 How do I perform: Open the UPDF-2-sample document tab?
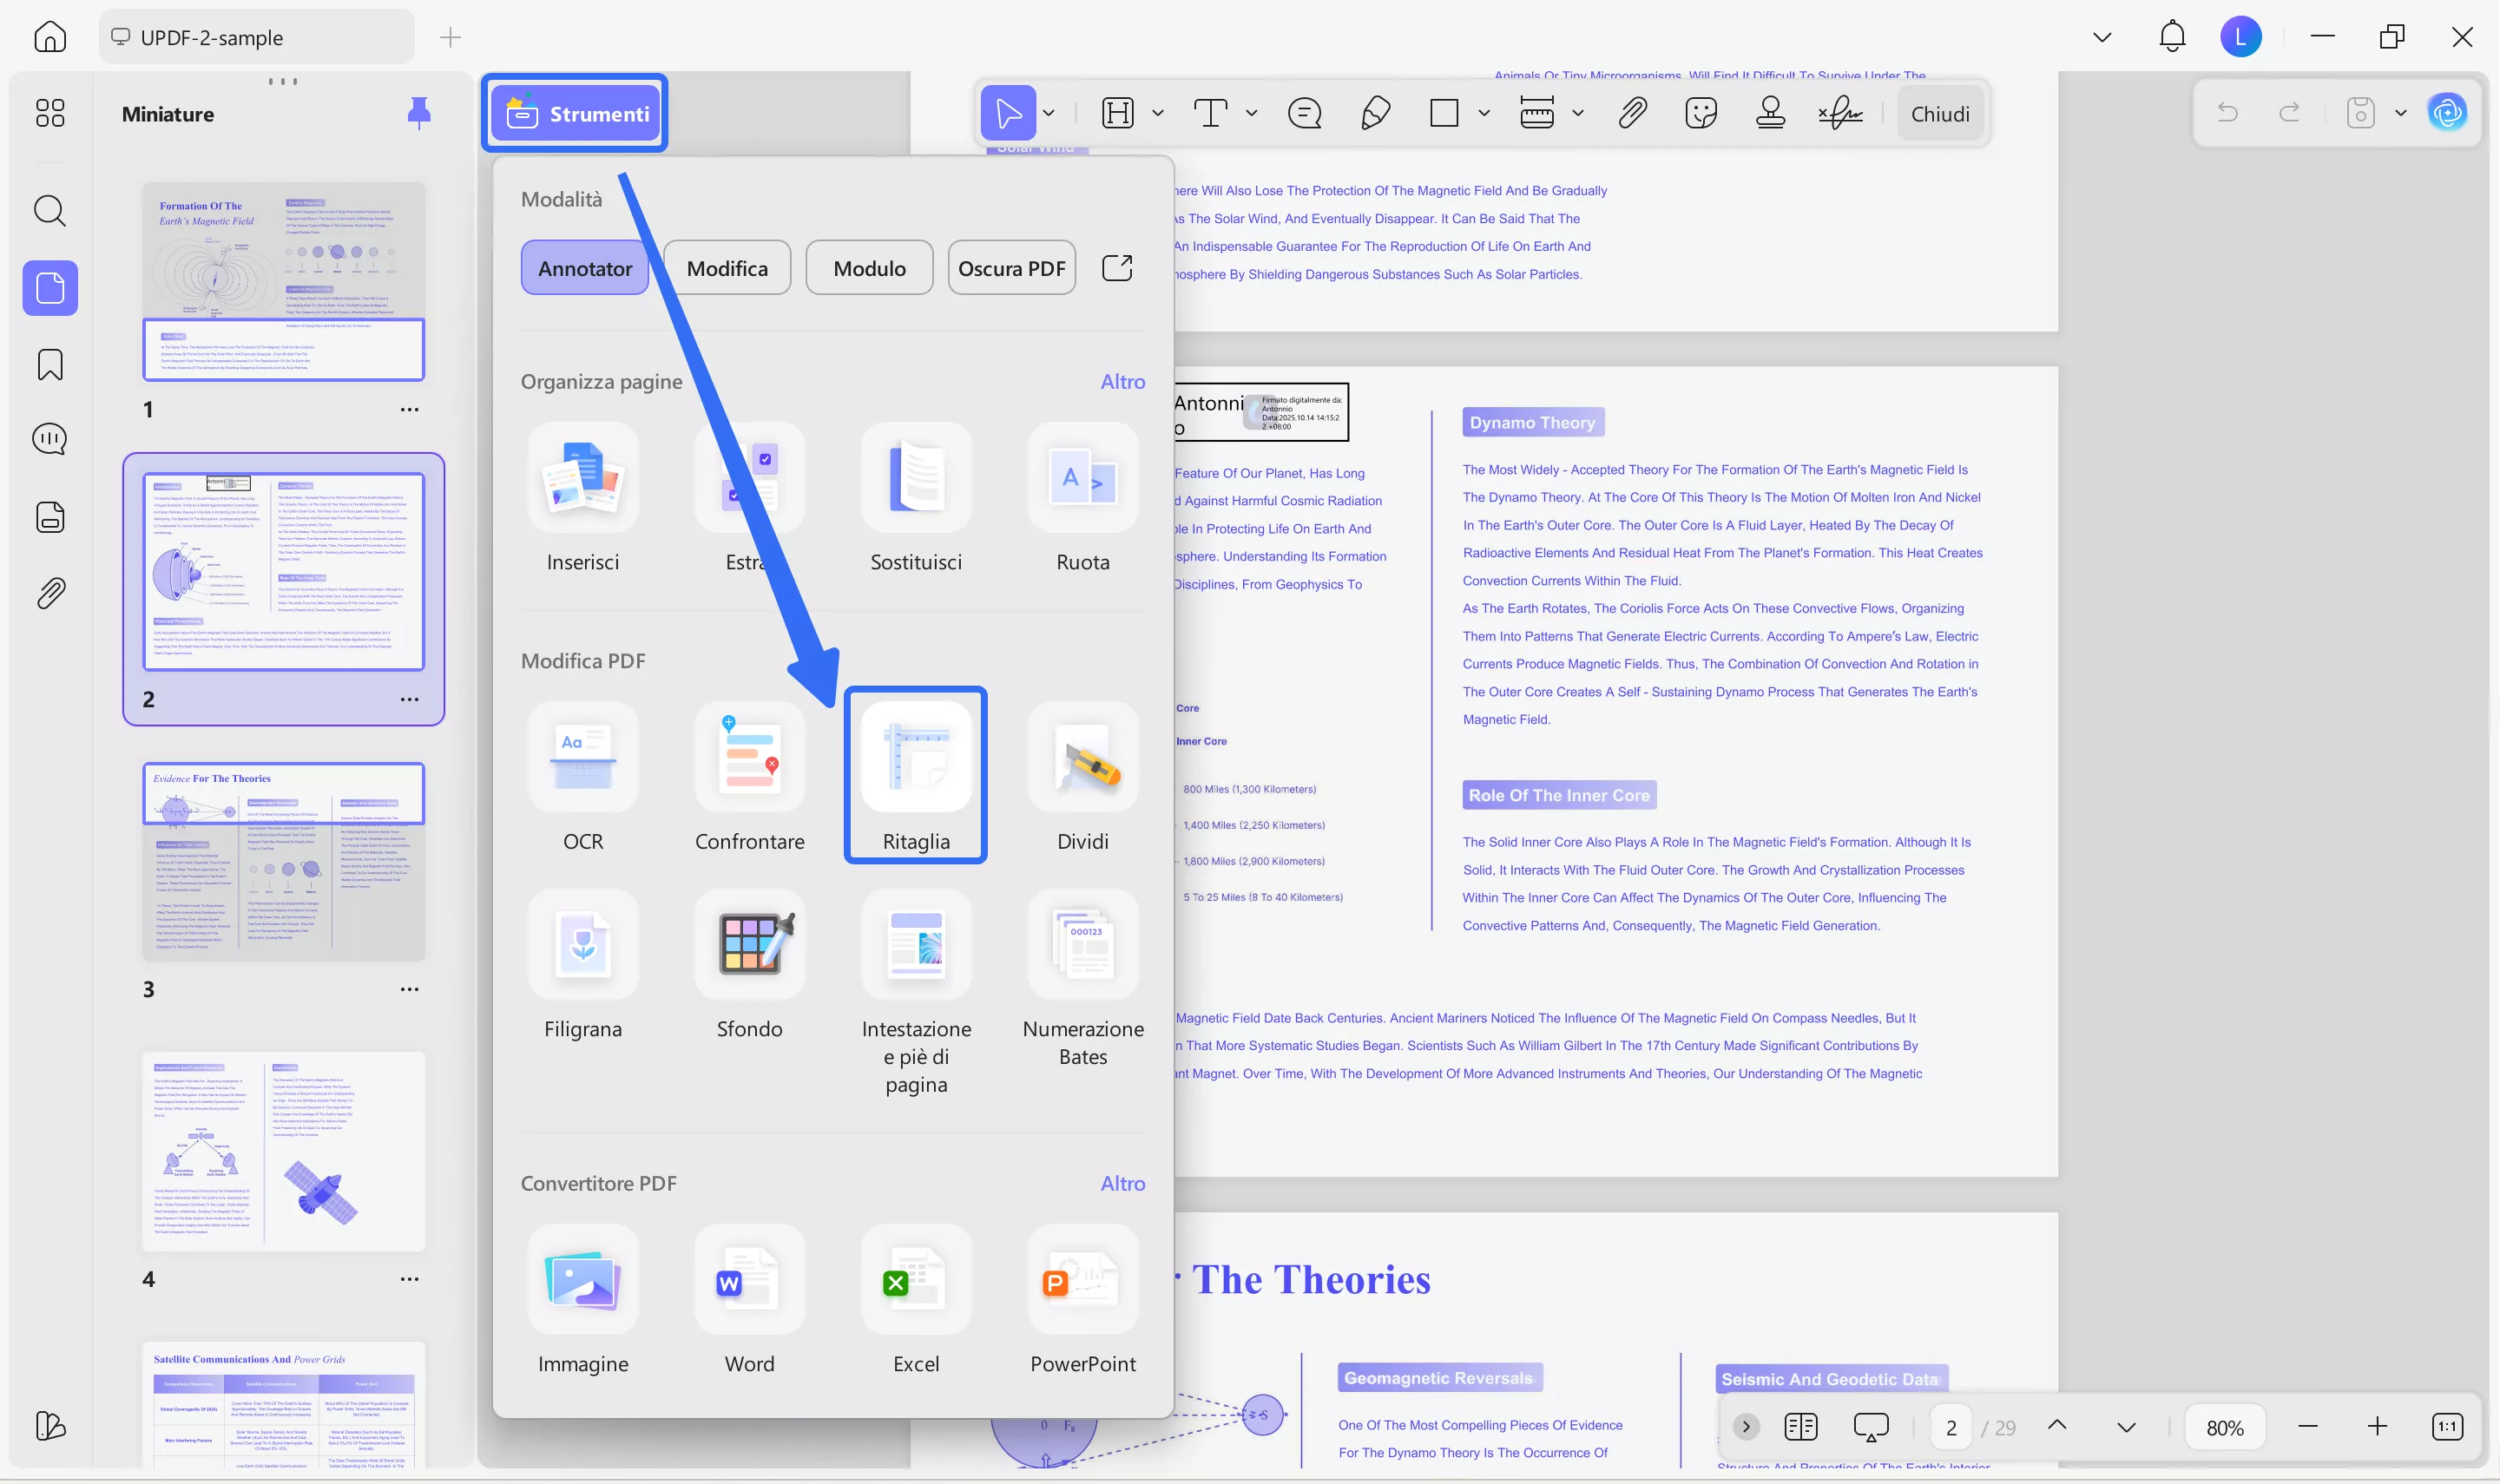pos(255,37)
